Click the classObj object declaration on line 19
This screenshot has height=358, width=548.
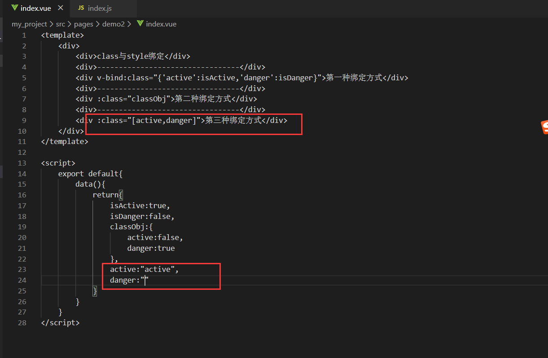(x=131, y=227)
